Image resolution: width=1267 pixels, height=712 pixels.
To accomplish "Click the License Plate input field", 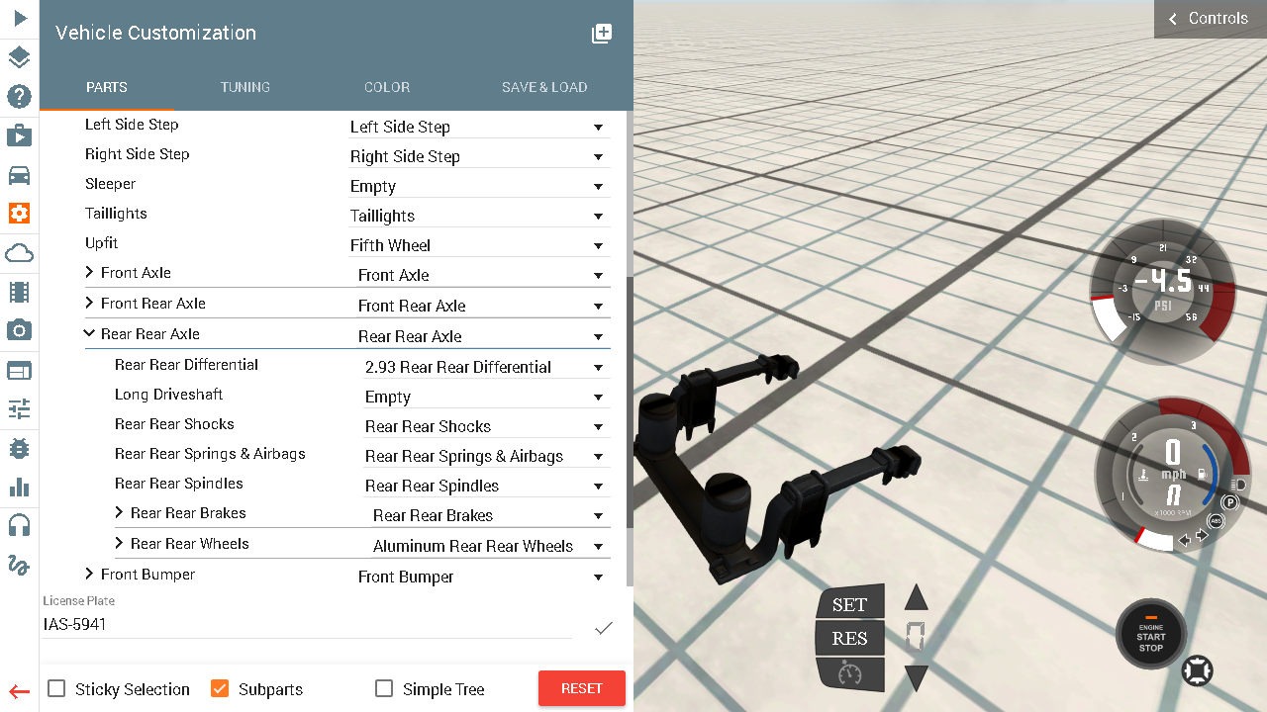I will tap(307, 625).
